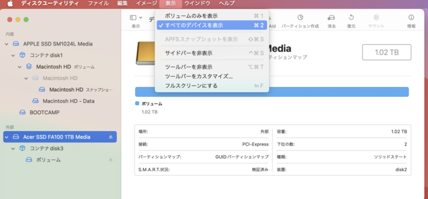Viewport: 428px width, 199px height.
Task: Click the 1.02 TB capacity box
Action: [387, 52]
